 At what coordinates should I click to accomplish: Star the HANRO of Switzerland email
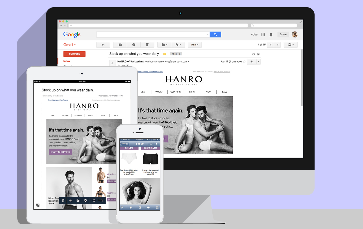(244, 62)
